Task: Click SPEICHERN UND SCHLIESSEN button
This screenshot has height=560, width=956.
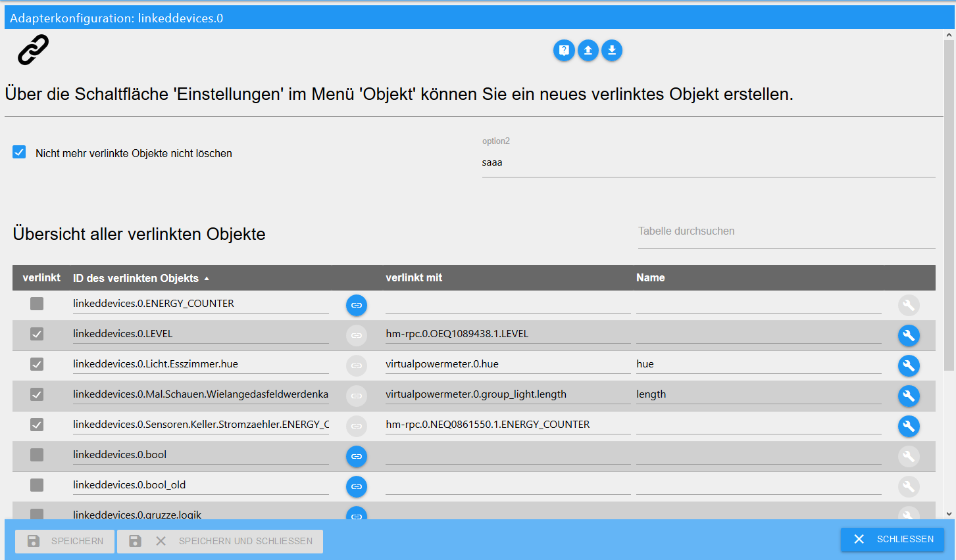Action: click(220, 541)
